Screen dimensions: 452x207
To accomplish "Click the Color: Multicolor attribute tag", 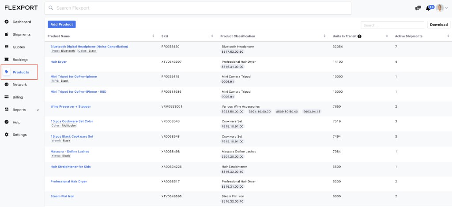I will click(x=64, y=125).
